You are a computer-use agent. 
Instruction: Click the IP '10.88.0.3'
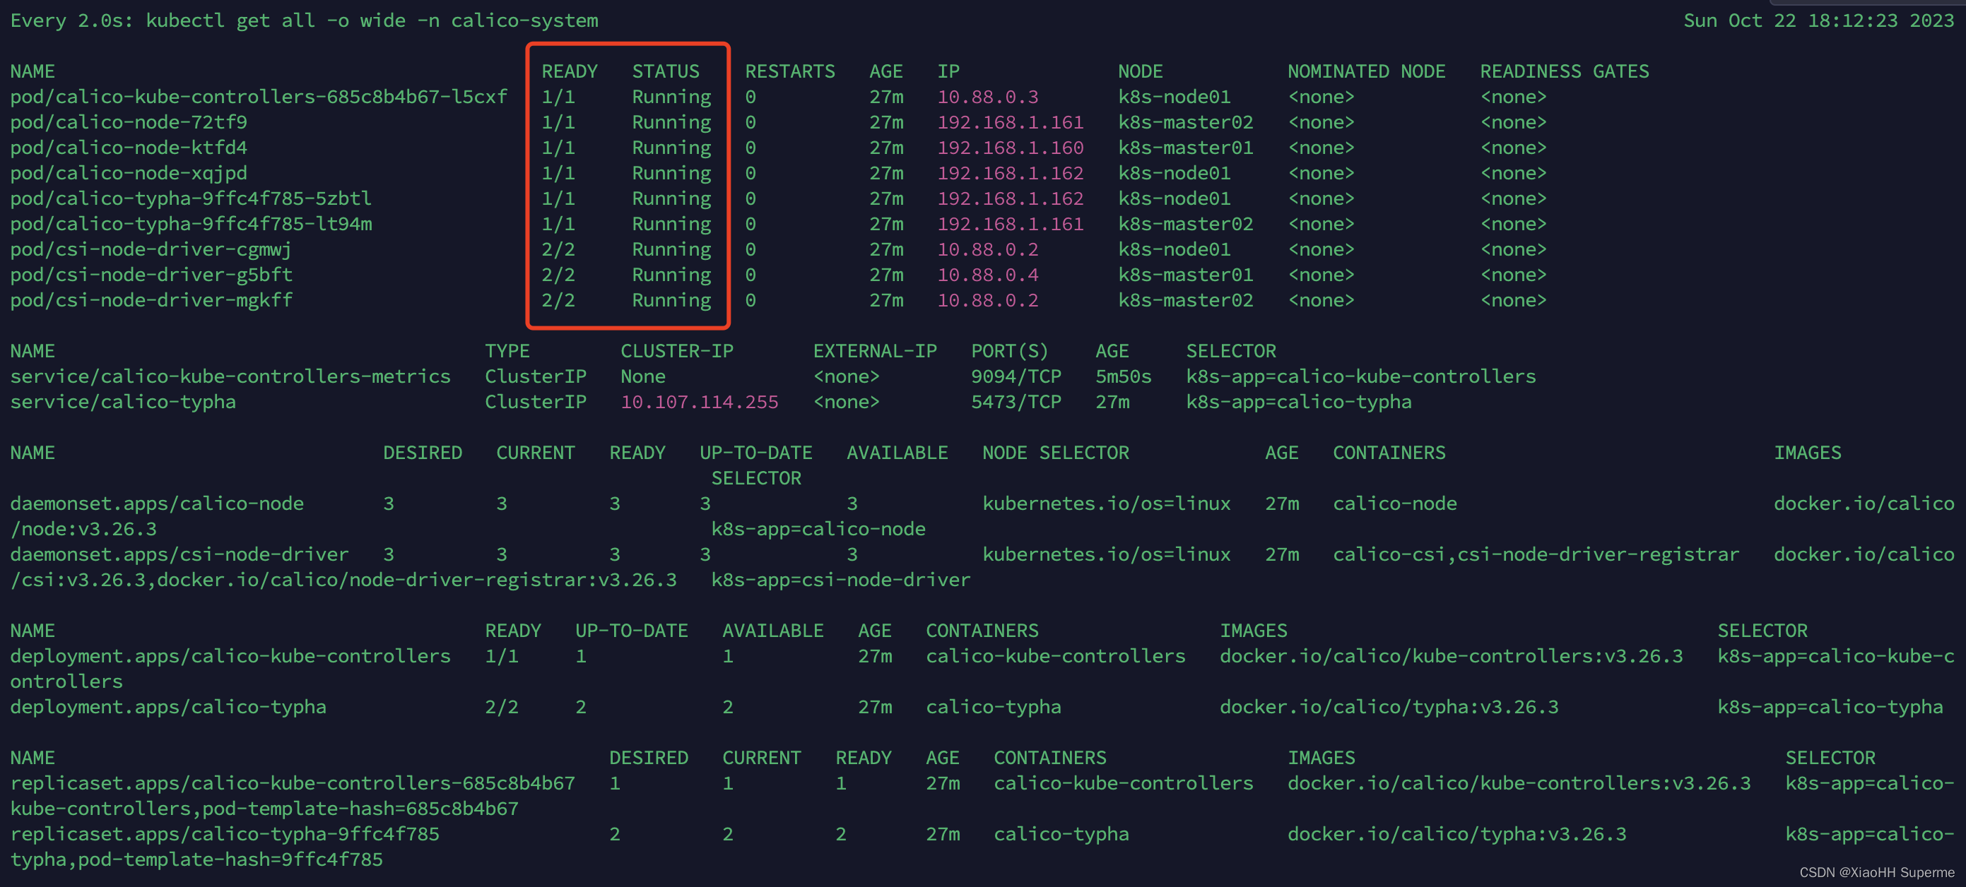(x=987, y=97)
